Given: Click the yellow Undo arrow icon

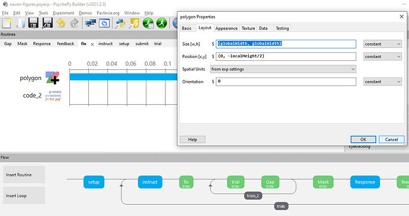Looking at the screenshot, I should pos(61,23).
